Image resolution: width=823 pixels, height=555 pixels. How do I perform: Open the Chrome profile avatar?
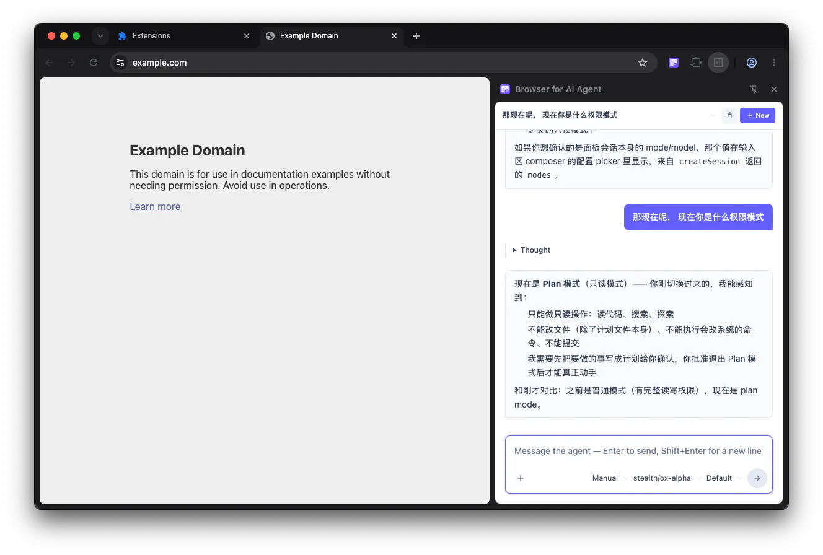[x=752, y=63]
